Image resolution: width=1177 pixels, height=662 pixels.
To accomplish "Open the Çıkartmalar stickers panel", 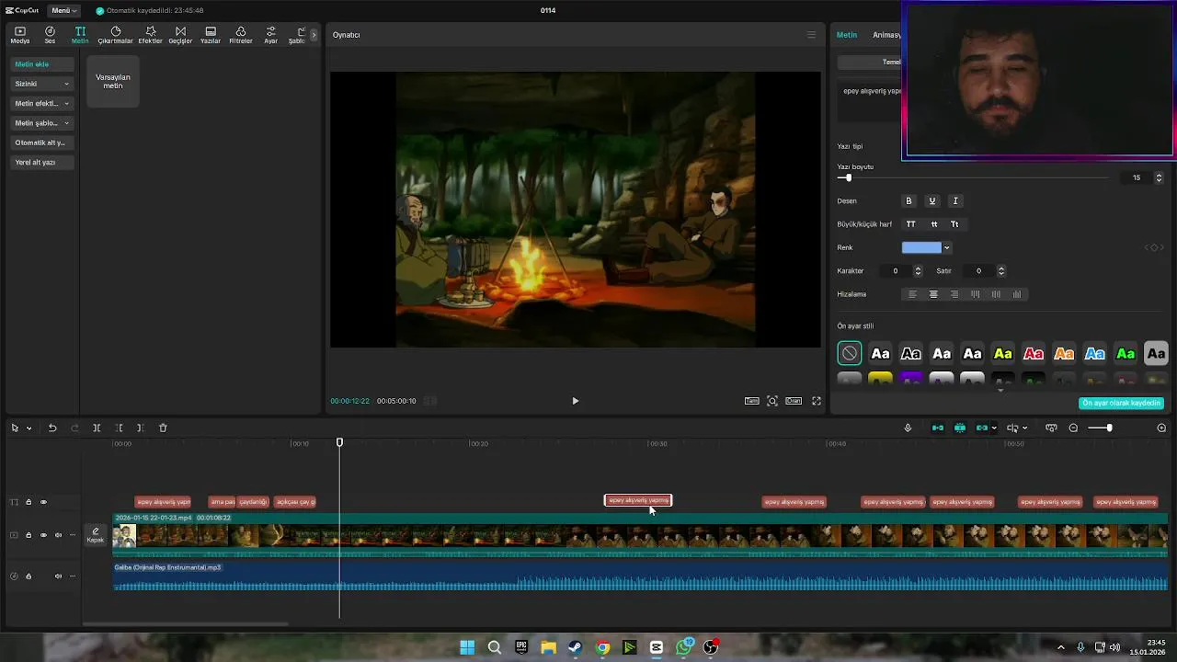I will pyautogui.click(x=116, y=35).
